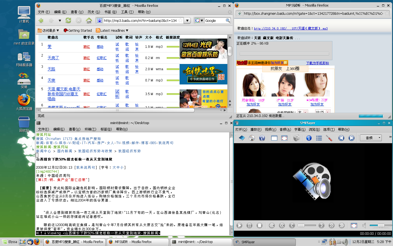The height and width of the screenshot is (246, 393).
Task: Open the system tray volume control
Action: point(346,242)
